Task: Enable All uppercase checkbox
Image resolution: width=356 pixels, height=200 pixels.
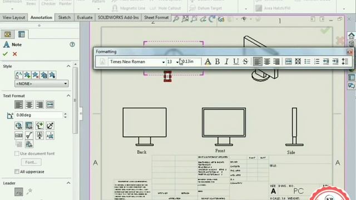Action: click(x=17, y=172)
